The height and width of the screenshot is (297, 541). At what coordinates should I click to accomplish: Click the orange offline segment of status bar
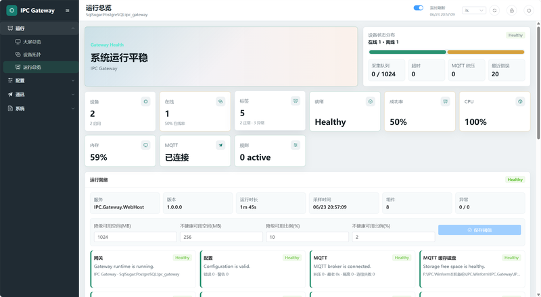tap(486, 52)
